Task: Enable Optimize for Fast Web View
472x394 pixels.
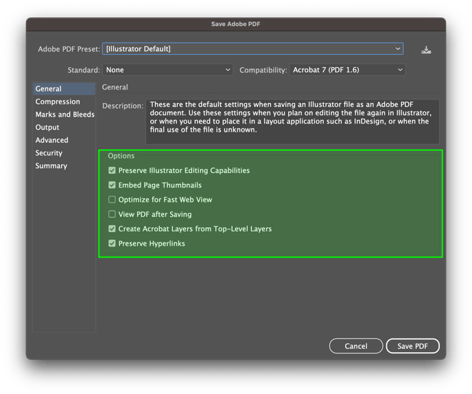Action: [x=113, y=200]
